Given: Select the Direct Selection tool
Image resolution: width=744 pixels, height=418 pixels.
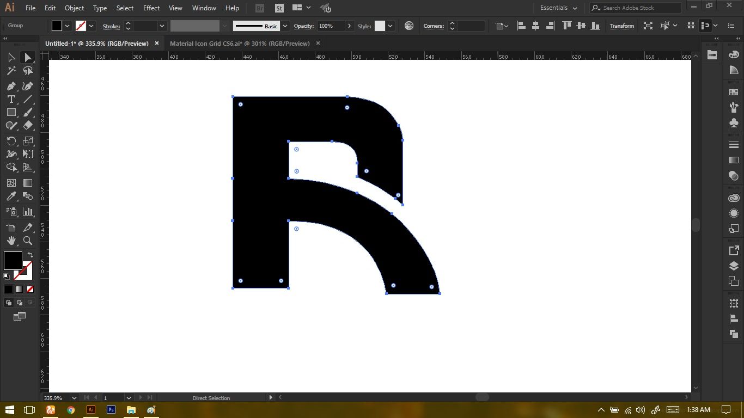Looking at the screenshot, I should pos(28,57).
